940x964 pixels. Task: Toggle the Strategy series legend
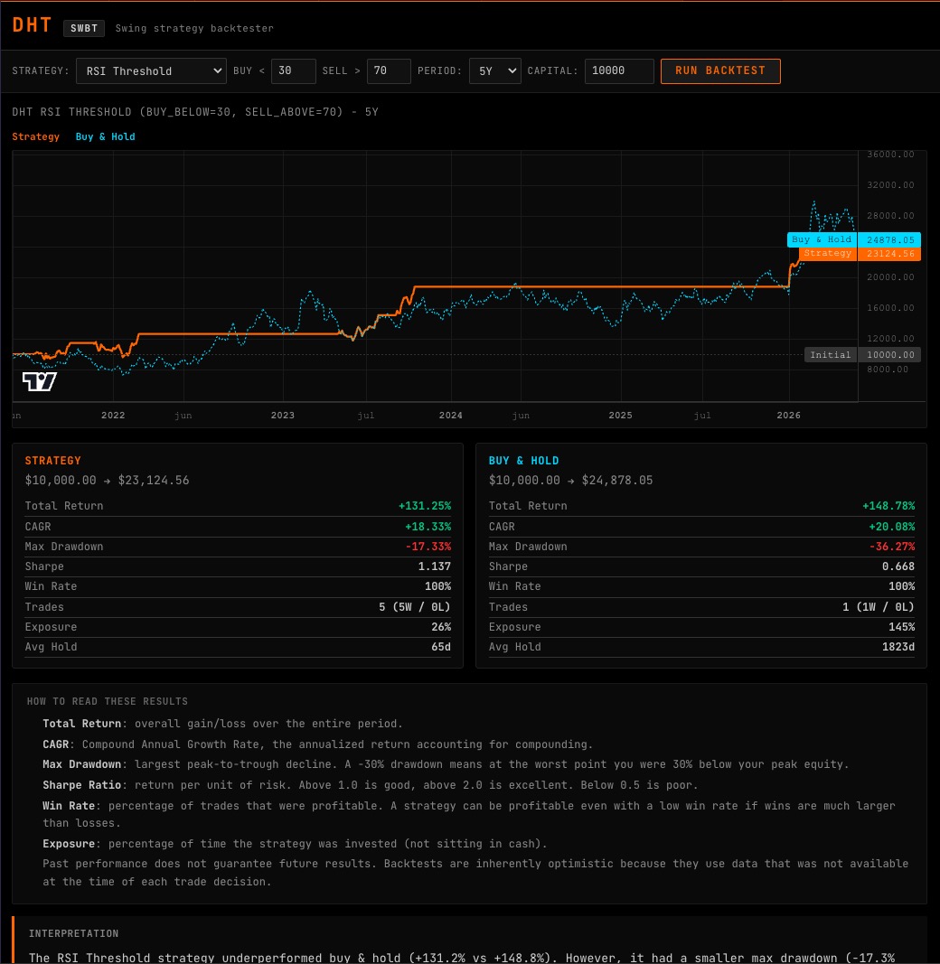click(x=35, y=136)
